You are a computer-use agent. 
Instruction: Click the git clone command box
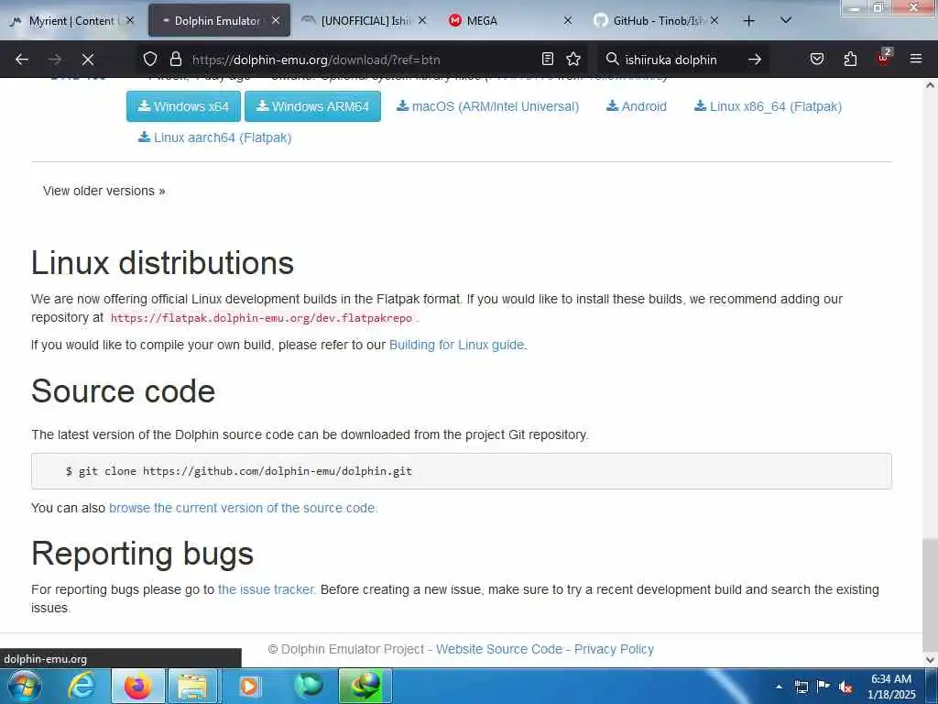click(x=462, y=471)
